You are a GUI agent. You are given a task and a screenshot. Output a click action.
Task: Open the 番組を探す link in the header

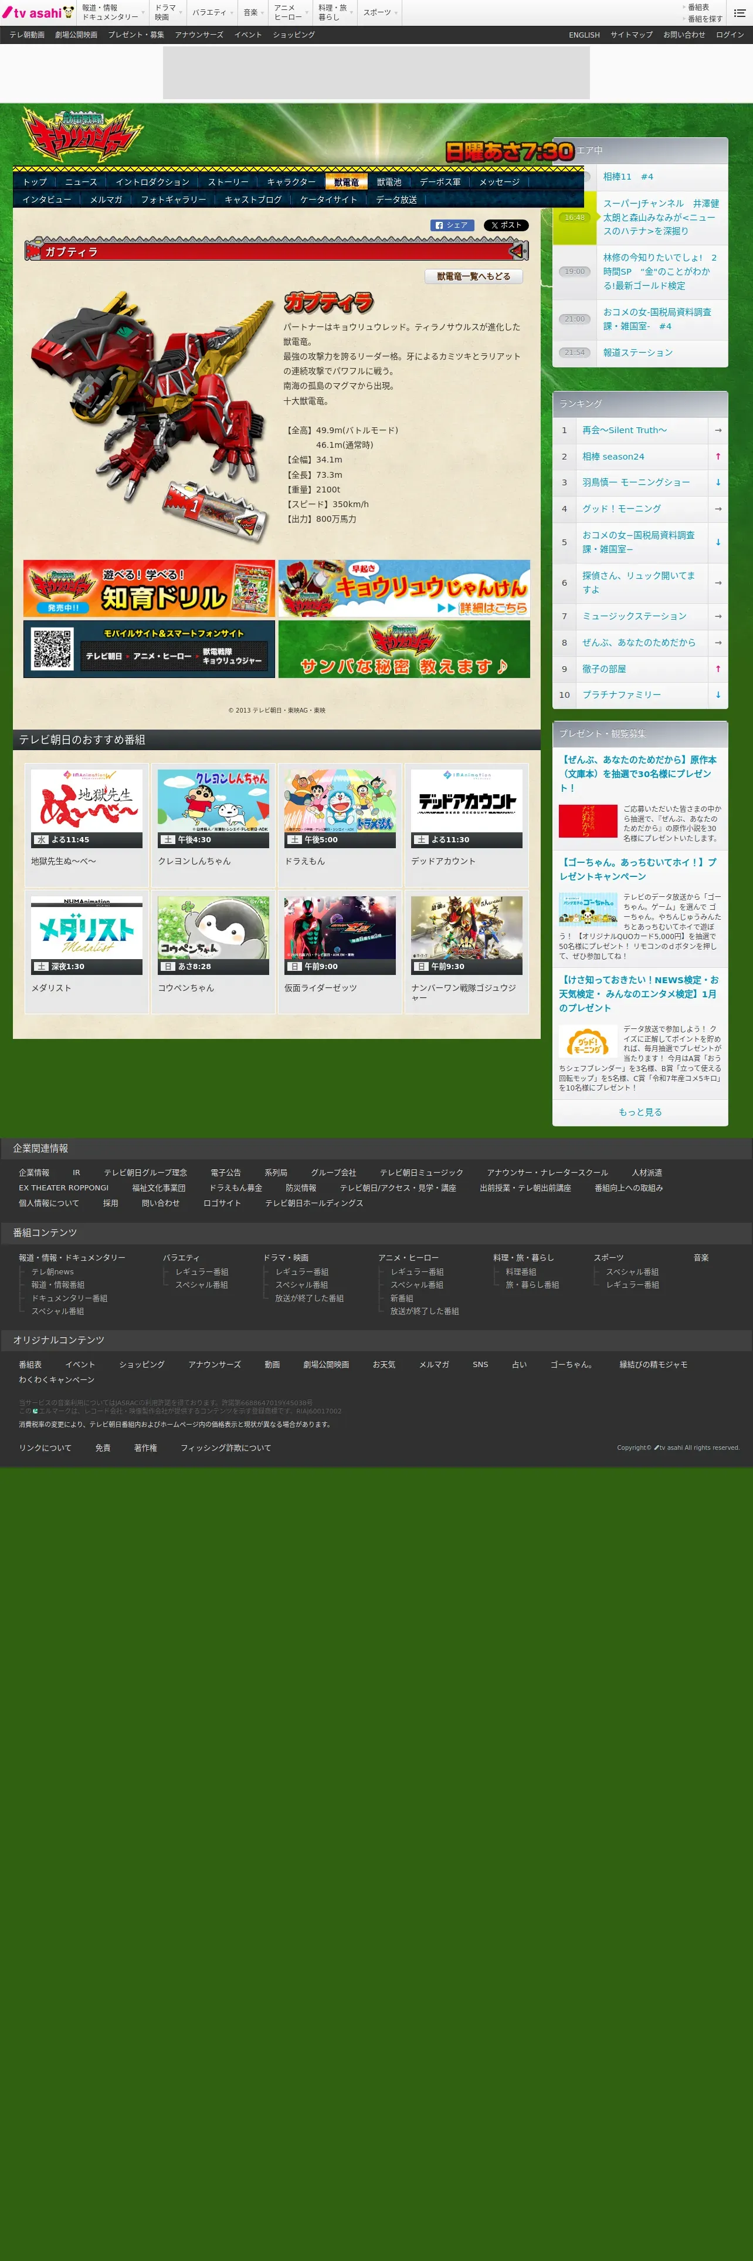point(705,18)
